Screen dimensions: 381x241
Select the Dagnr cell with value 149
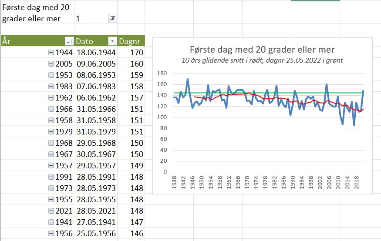tap(131, 165)
